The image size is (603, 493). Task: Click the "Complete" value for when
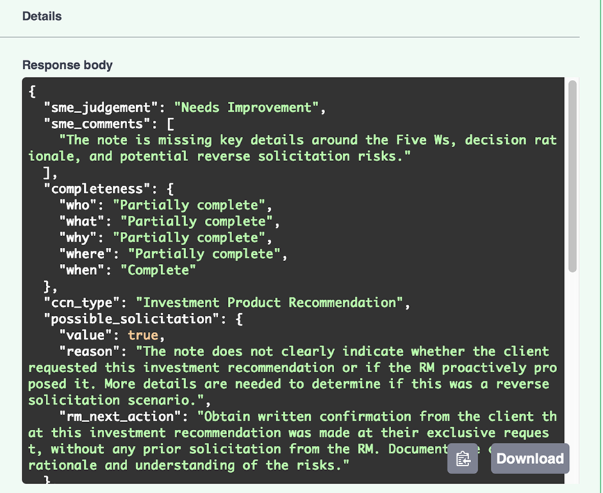(158, 270)
